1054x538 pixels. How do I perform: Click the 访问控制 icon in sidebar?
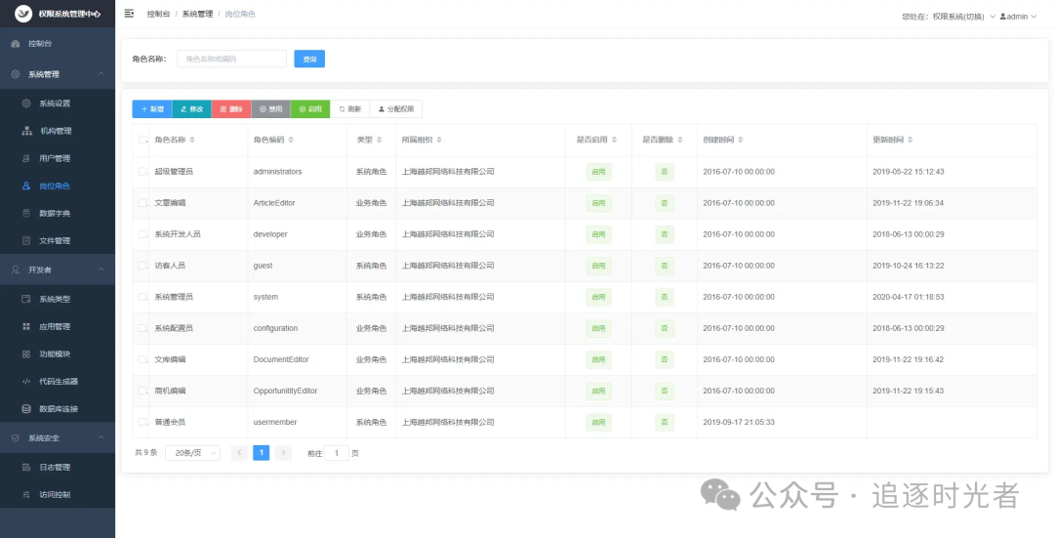tap(26, 495)
